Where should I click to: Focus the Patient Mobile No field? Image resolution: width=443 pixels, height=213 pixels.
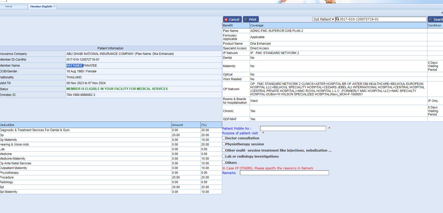tap(293, 128)
